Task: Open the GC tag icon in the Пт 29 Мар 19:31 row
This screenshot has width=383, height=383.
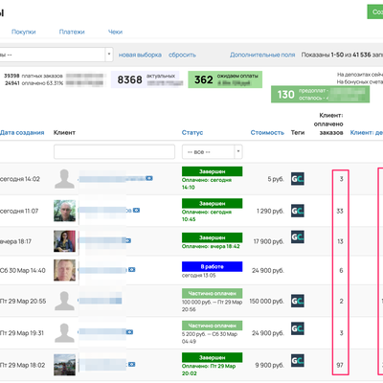Action: click(298, 328)
